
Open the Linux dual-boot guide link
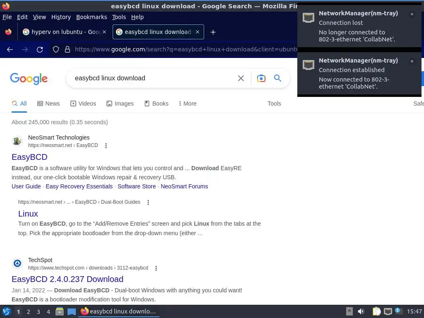click(28, 214)
